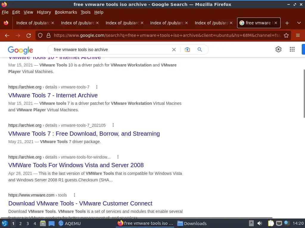Open the Google apps grid
Viewport: 305px width, 228px height.
coord(292,49)
